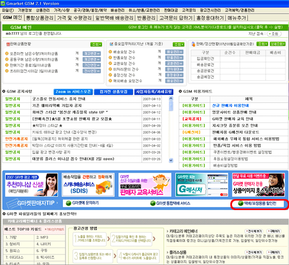The image size is (289, 265).
Task: Click the G마켓 통합택배 서비스 link
Action: 173,203
